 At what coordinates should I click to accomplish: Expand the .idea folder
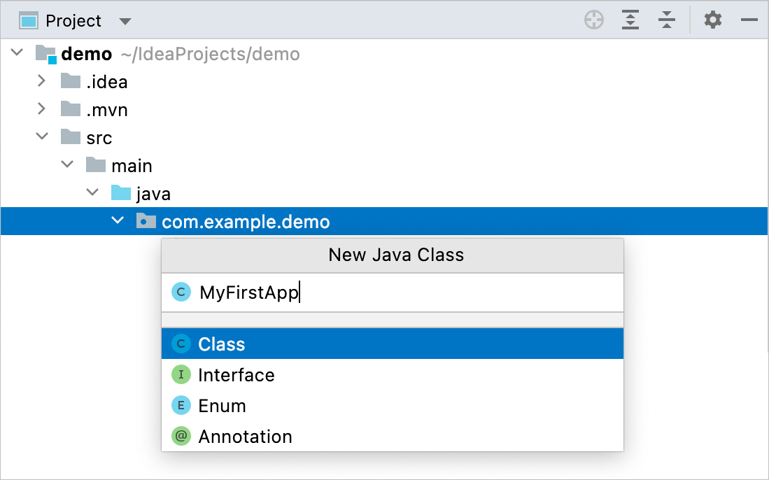(x=41, y=81)
